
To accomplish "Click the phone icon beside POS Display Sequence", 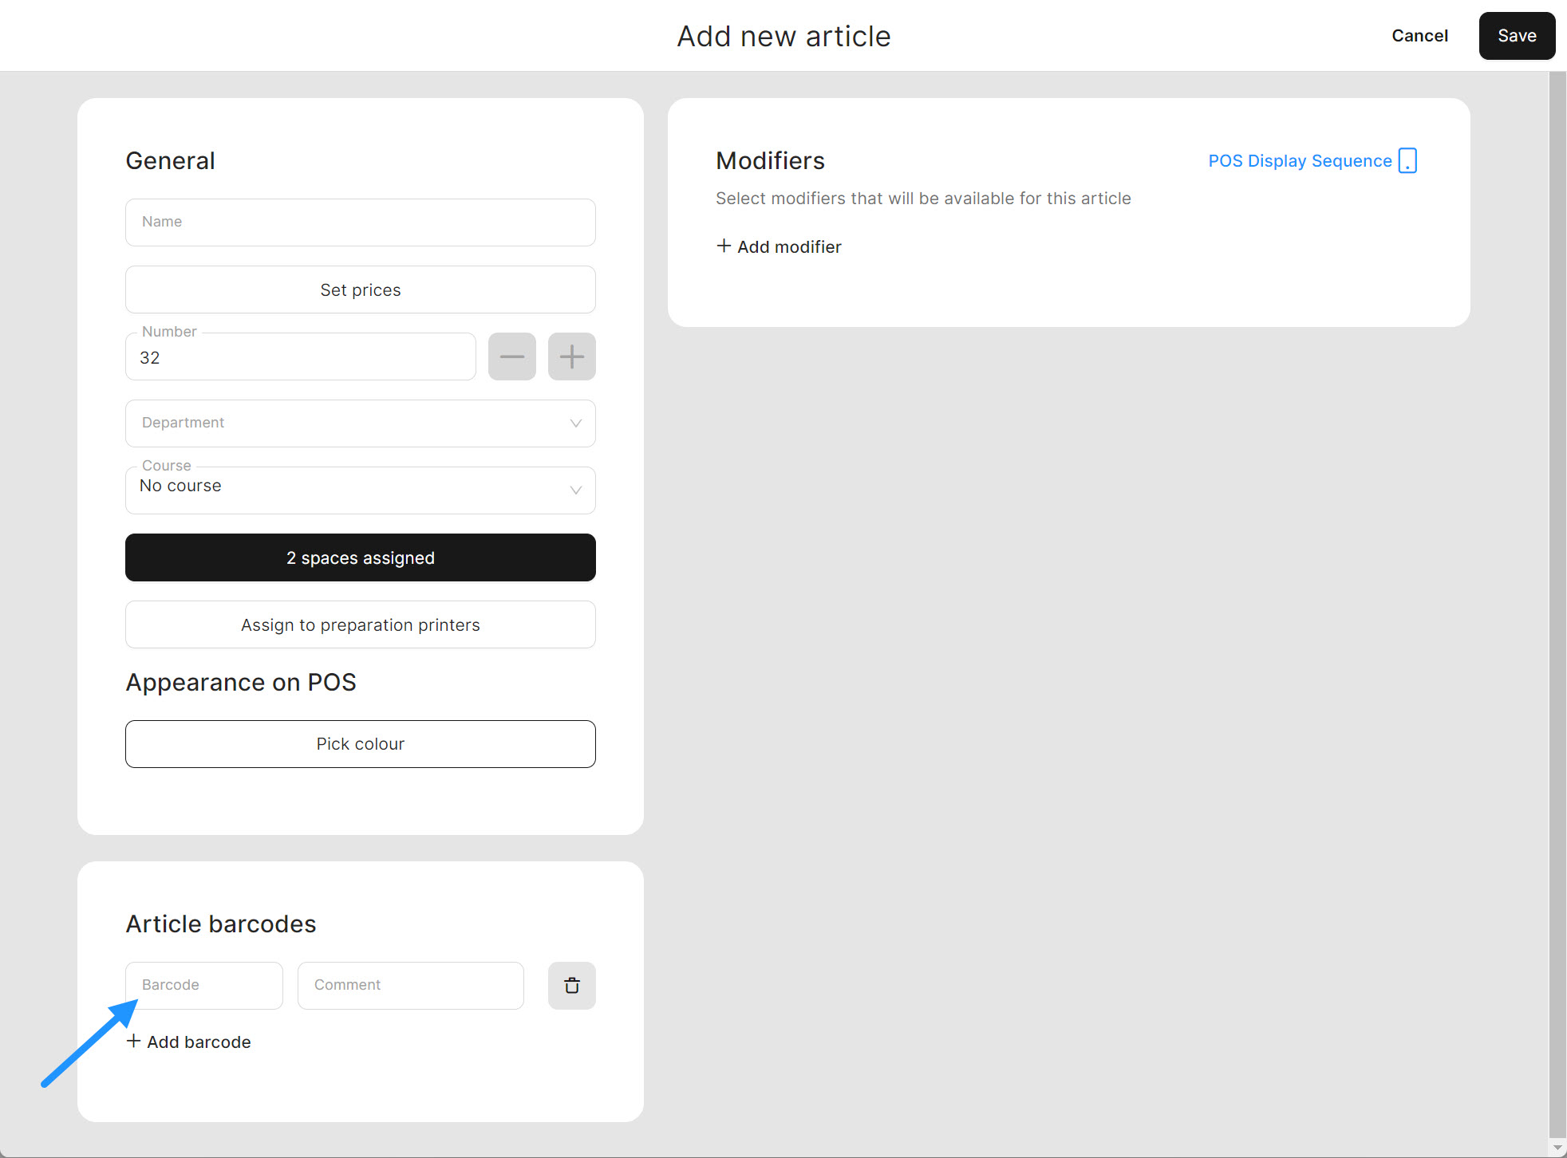I will (x=1408, y=160).
